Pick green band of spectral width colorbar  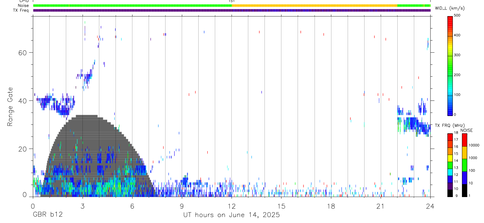[450, 67]
